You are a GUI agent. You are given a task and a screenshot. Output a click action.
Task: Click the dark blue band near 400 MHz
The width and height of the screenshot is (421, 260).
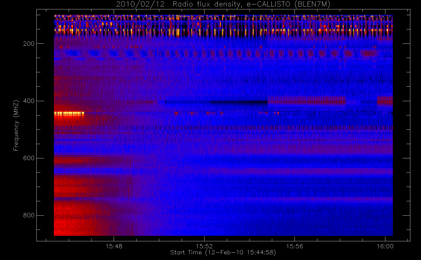click(216, 102)
